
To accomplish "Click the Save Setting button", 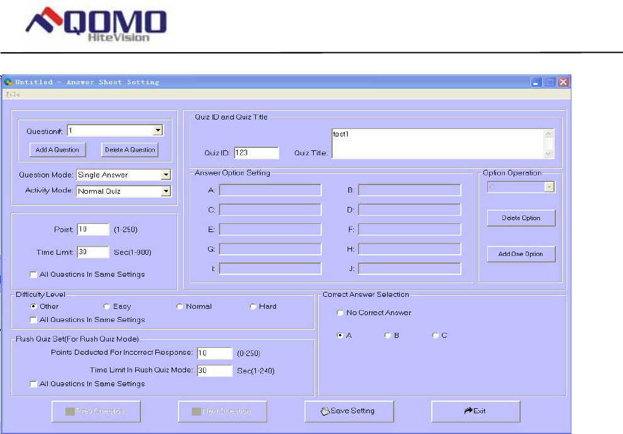I will point(349,411).
